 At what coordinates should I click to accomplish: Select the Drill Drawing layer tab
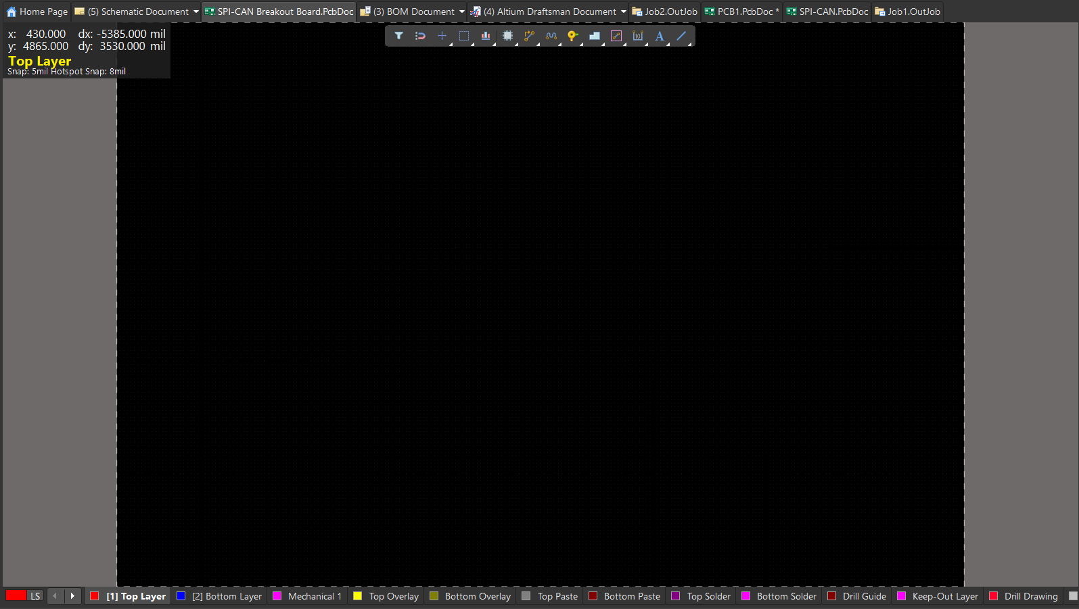1024,596
